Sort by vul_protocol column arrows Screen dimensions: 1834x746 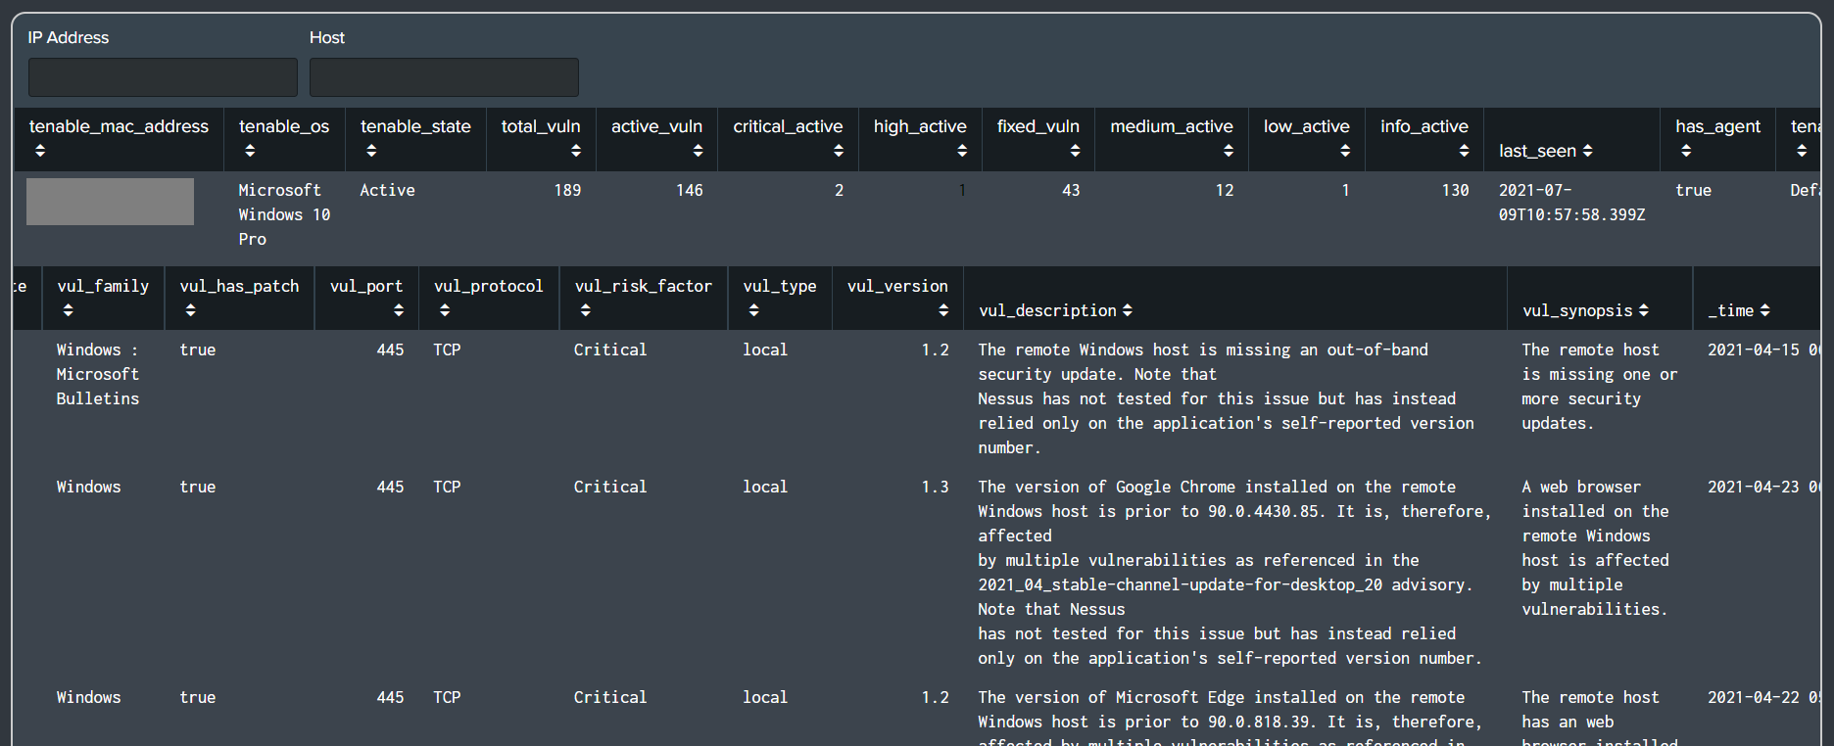tap(445, 310)
